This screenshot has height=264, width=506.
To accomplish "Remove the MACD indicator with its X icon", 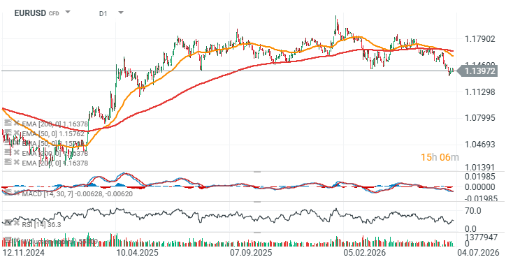I will click(16, 193).
